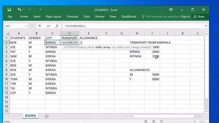This screenshot has width=219, height=123.
Task: Cancel the formula entry with the X icon
Action: point(40,26)
